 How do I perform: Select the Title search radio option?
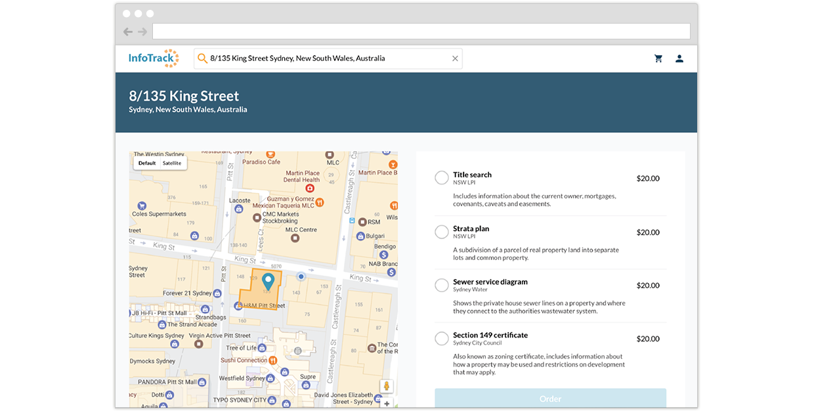(442, 178)
